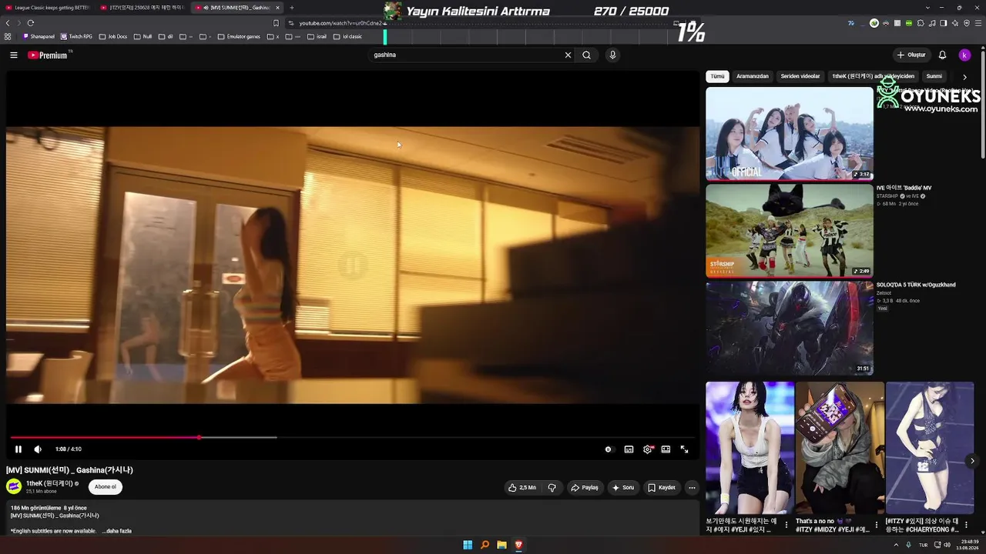Open options for the 'That's a no no' short
The height and width of the screenshot is (554, 986).
coord(876,525)
